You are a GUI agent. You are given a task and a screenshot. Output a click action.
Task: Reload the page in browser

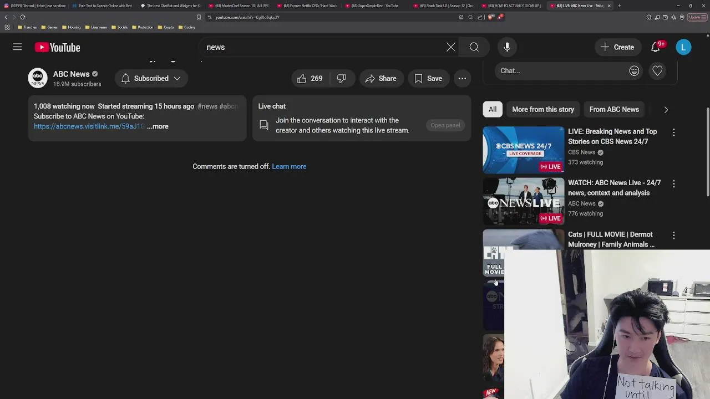[x=23, y=17]
